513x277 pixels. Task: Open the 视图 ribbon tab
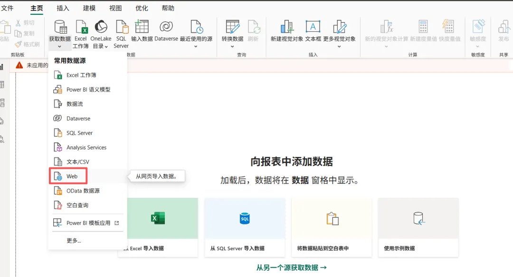[x=115, y=8]
